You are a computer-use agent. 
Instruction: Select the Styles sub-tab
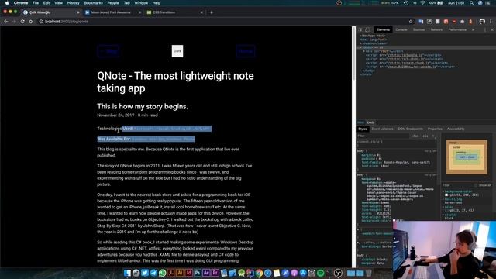pyautogui.click(x=363, y=129)
